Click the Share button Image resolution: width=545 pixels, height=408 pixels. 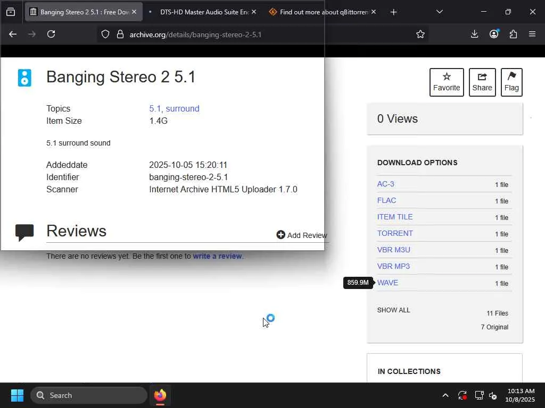(x=482, y=82)
